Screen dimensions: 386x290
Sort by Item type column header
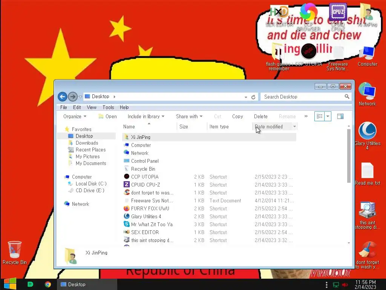(230, 127)
